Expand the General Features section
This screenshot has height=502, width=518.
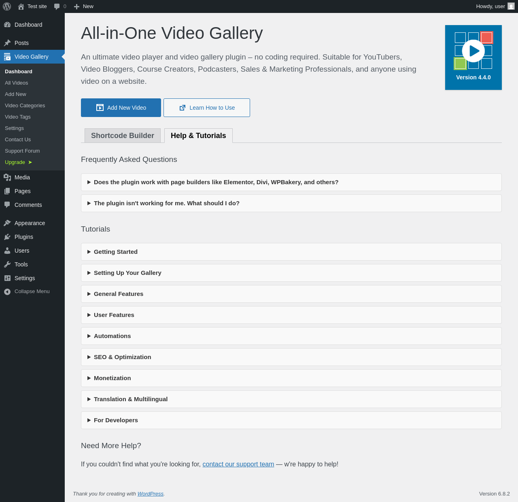[291, 294]
